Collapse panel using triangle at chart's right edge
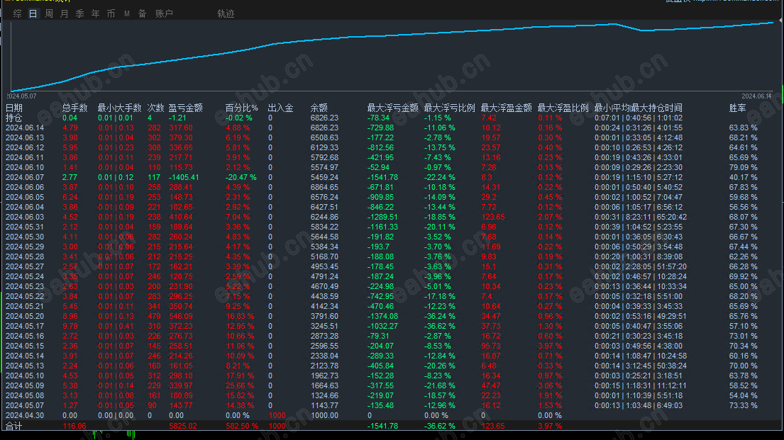Screen dimensions: 784x440 [x=781, y=21]
